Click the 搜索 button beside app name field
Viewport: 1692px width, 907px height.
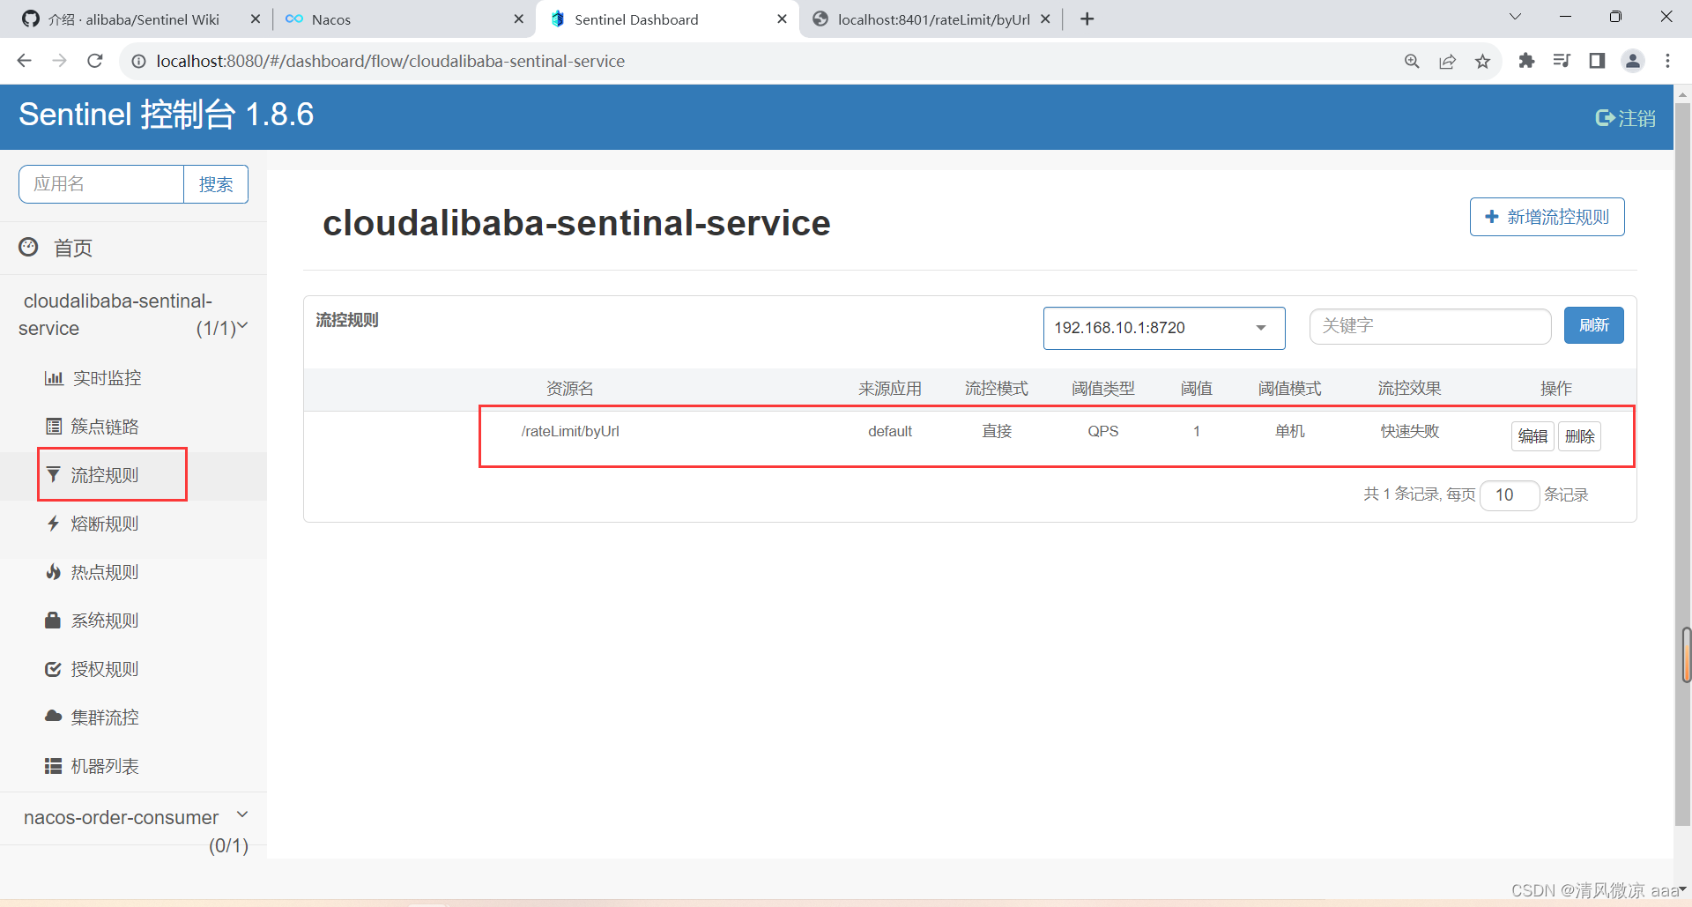click(216, 184)
